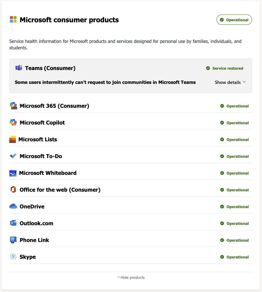The height and width of the screenshot is (292, 262).
Task: Click the Operational text in the Microsoft To-Do row
Action: (x=237, y=156)
